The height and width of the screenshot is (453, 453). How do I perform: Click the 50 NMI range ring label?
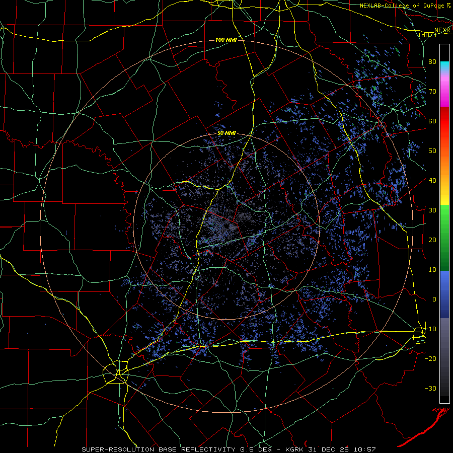click(226, 133)
